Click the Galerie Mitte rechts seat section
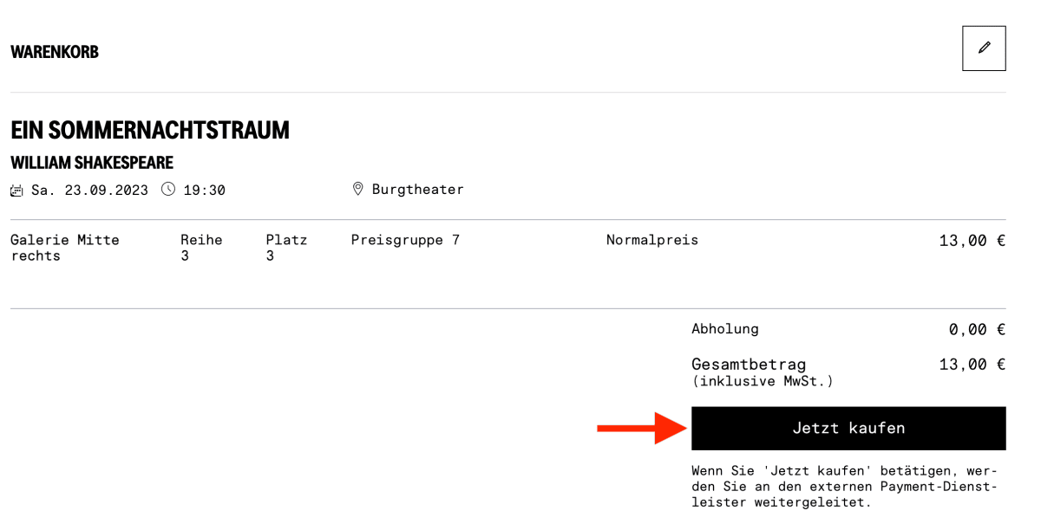 (65, 248)
